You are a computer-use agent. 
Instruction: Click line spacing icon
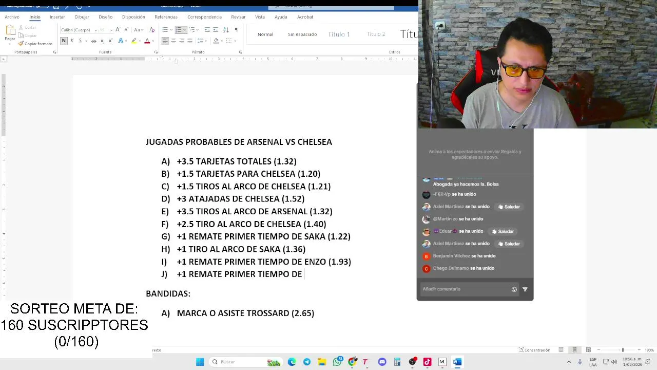coord(201,41)
